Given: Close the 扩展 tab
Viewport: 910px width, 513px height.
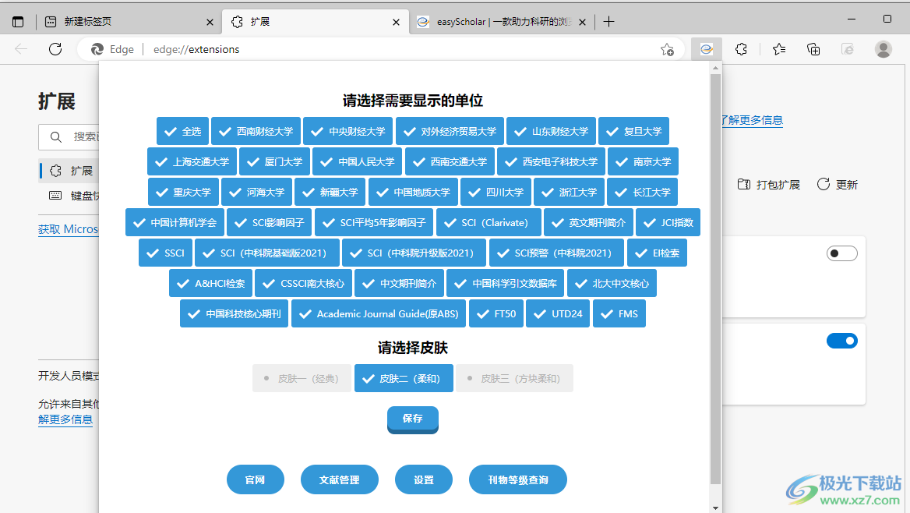Looking at the screenshot, I should [396, 22].
